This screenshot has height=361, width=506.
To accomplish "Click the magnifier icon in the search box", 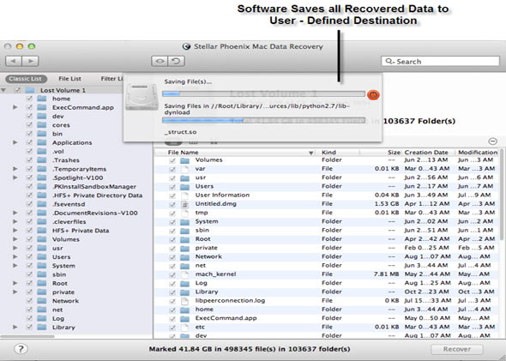I will (x=389, y=61).
